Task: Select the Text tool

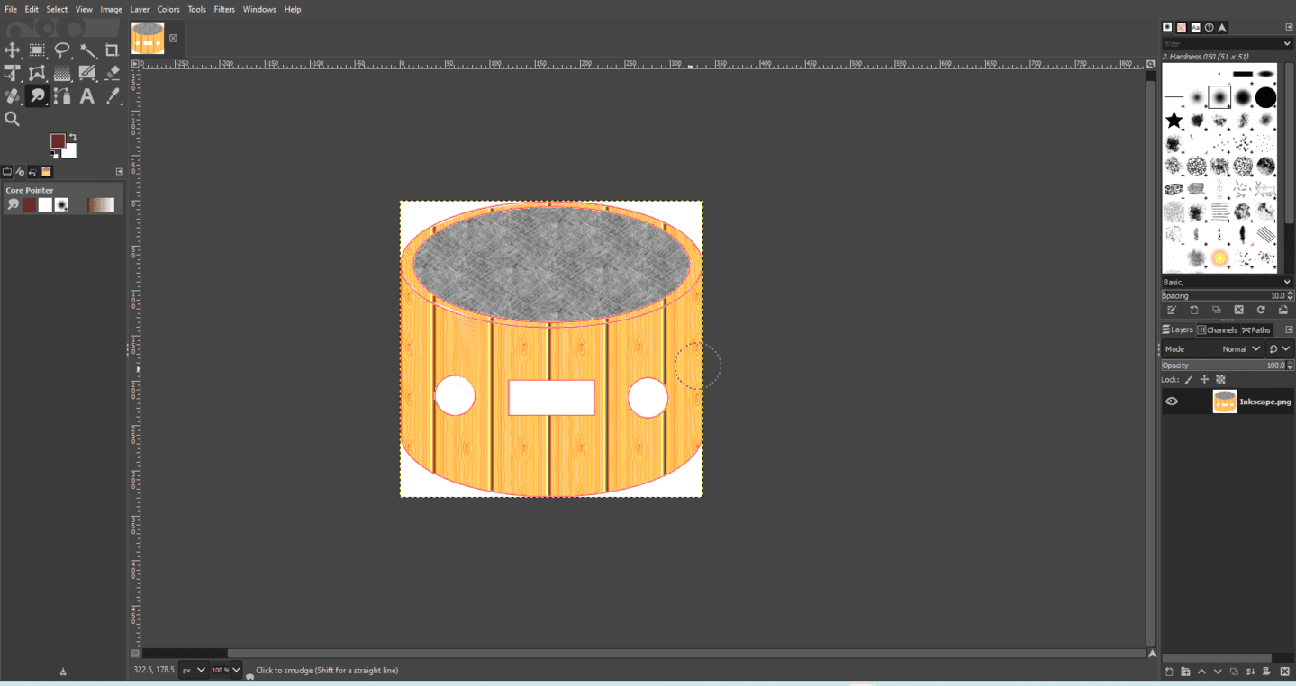Action: [87, 95]
